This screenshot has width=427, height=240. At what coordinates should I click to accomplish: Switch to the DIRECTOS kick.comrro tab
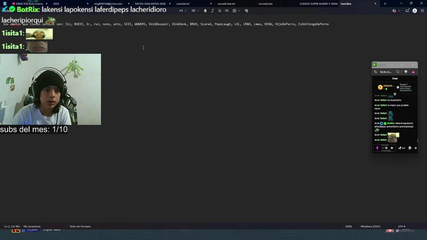click(x=29, y=4)
